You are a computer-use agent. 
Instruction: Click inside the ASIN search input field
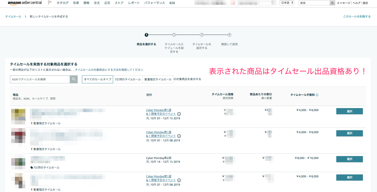[40, 79]
